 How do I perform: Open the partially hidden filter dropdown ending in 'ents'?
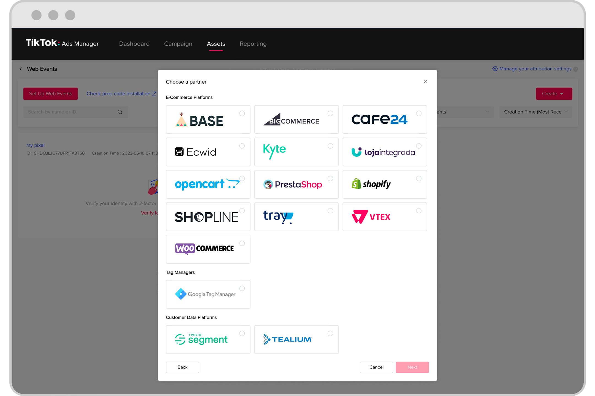pyautogui.click(x=465, y=112)
